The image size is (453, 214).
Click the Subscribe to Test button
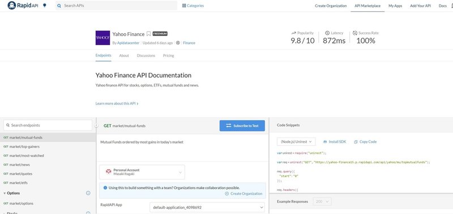tap(242, 125)
